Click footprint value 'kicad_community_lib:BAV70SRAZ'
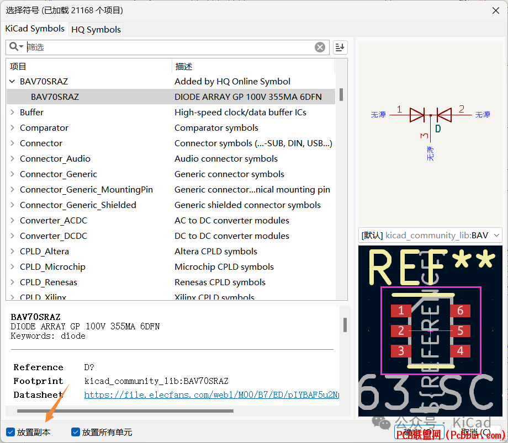The width and height of the screenshot is (508, 443). pos(156,381)
